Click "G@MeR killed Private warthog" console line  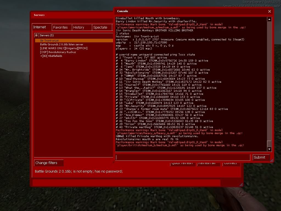[157, 136]
